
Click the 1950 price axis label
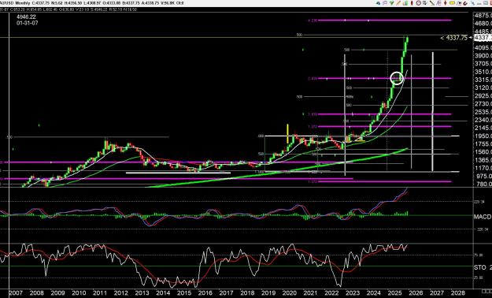click(483, 136)
